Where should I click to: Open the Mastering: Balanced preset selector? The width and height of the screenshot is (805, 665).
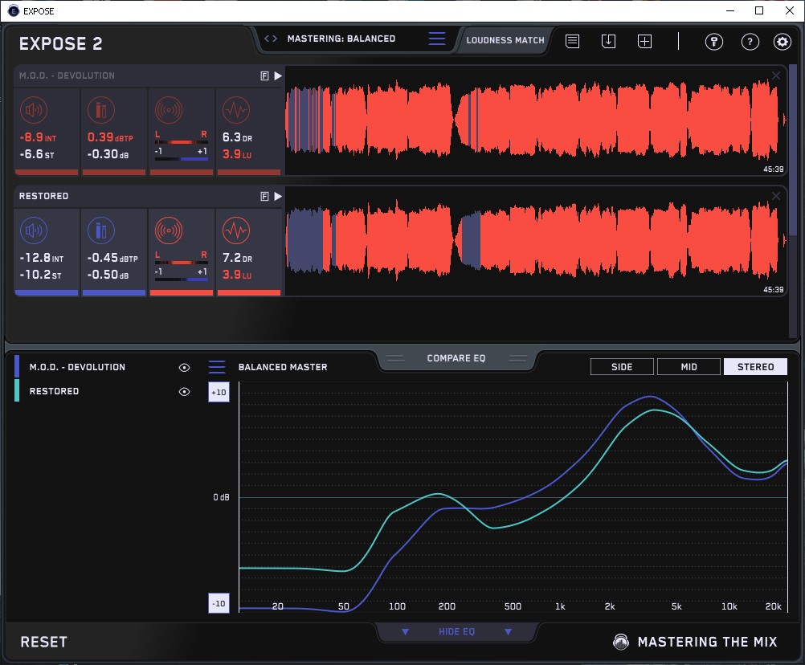click(341, 39)
